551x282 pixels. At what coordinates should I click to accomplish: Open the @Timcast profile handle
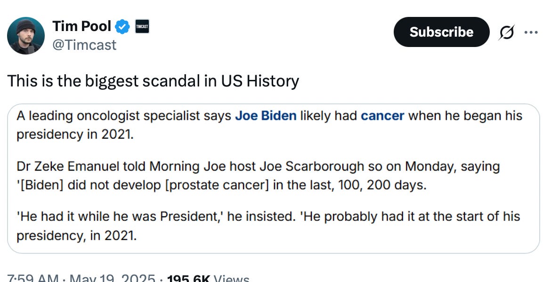tap(85, 45)
